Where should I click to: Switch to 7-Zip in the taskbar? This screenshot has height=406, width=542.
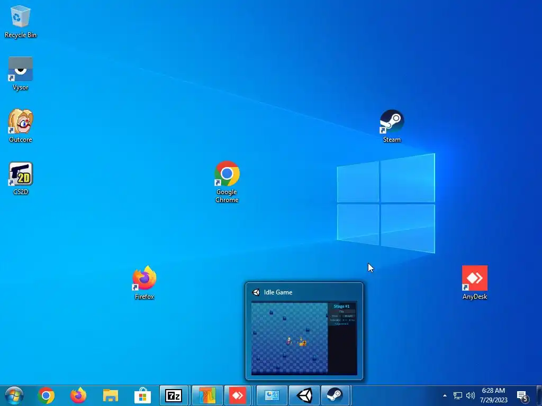tap(174, 395)
